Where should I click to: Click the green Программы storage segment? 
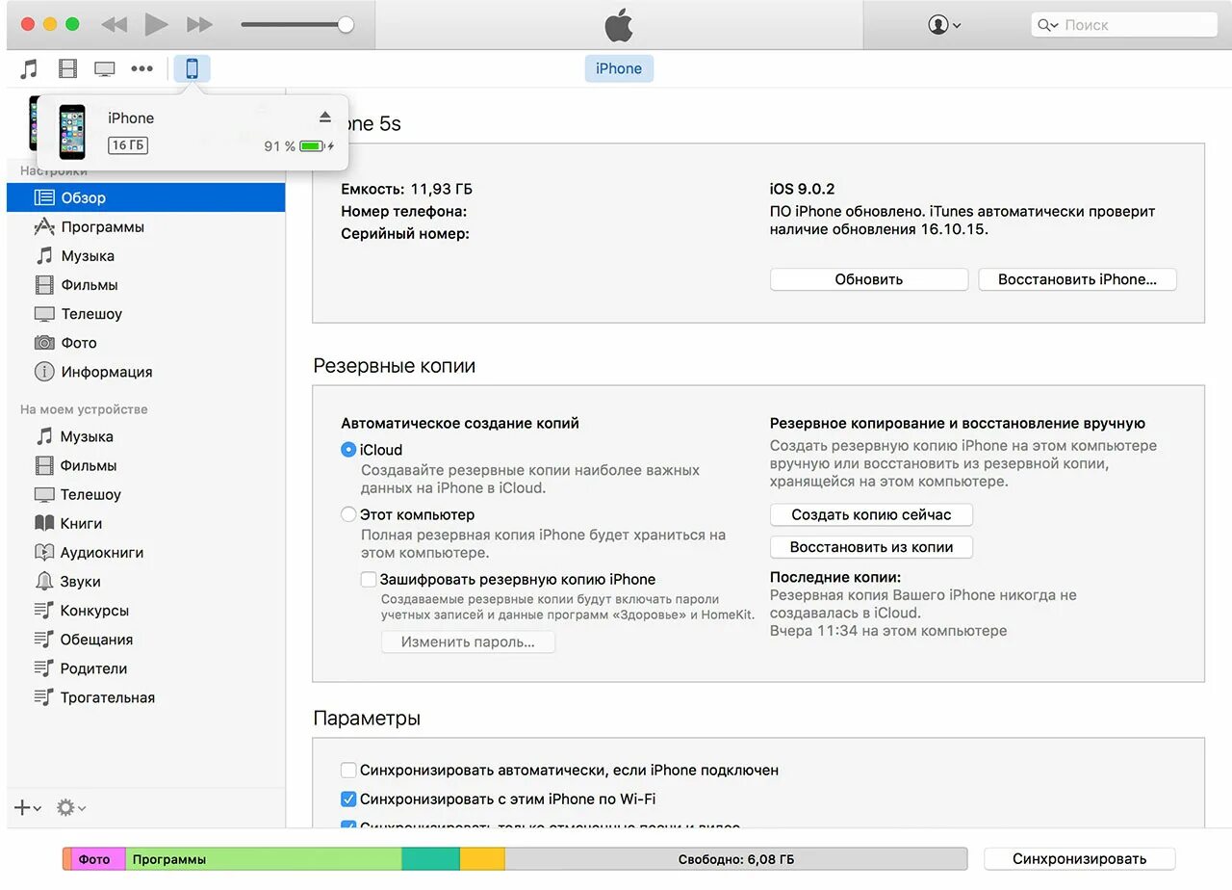(x=264, y=859)
